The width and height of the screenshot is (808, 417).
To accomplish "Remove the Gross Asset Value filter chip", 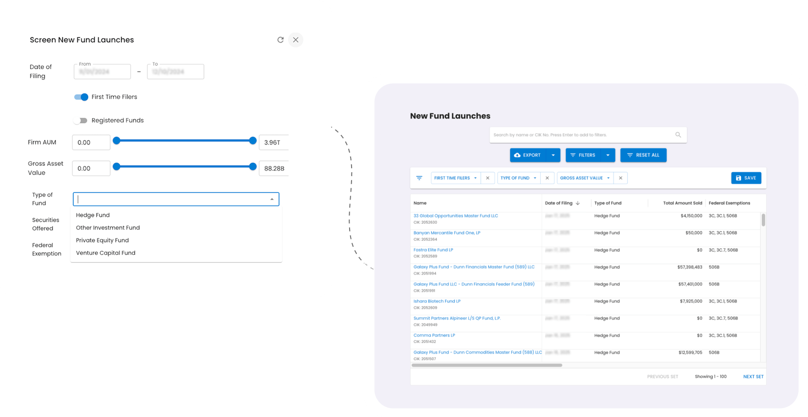I will 620,178.
